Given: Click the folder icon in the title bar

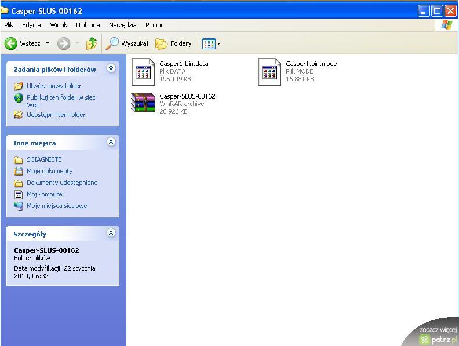Looking at the screenshot, I should [5, 10].
